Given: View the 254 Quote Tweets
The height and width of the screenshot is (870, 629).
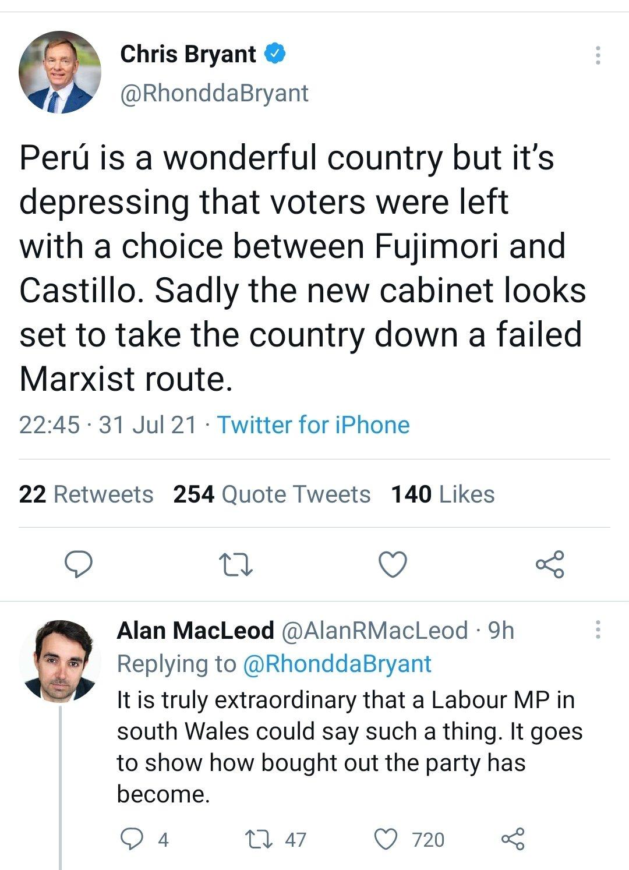Looking at the screenshot, I should (271, 494).
